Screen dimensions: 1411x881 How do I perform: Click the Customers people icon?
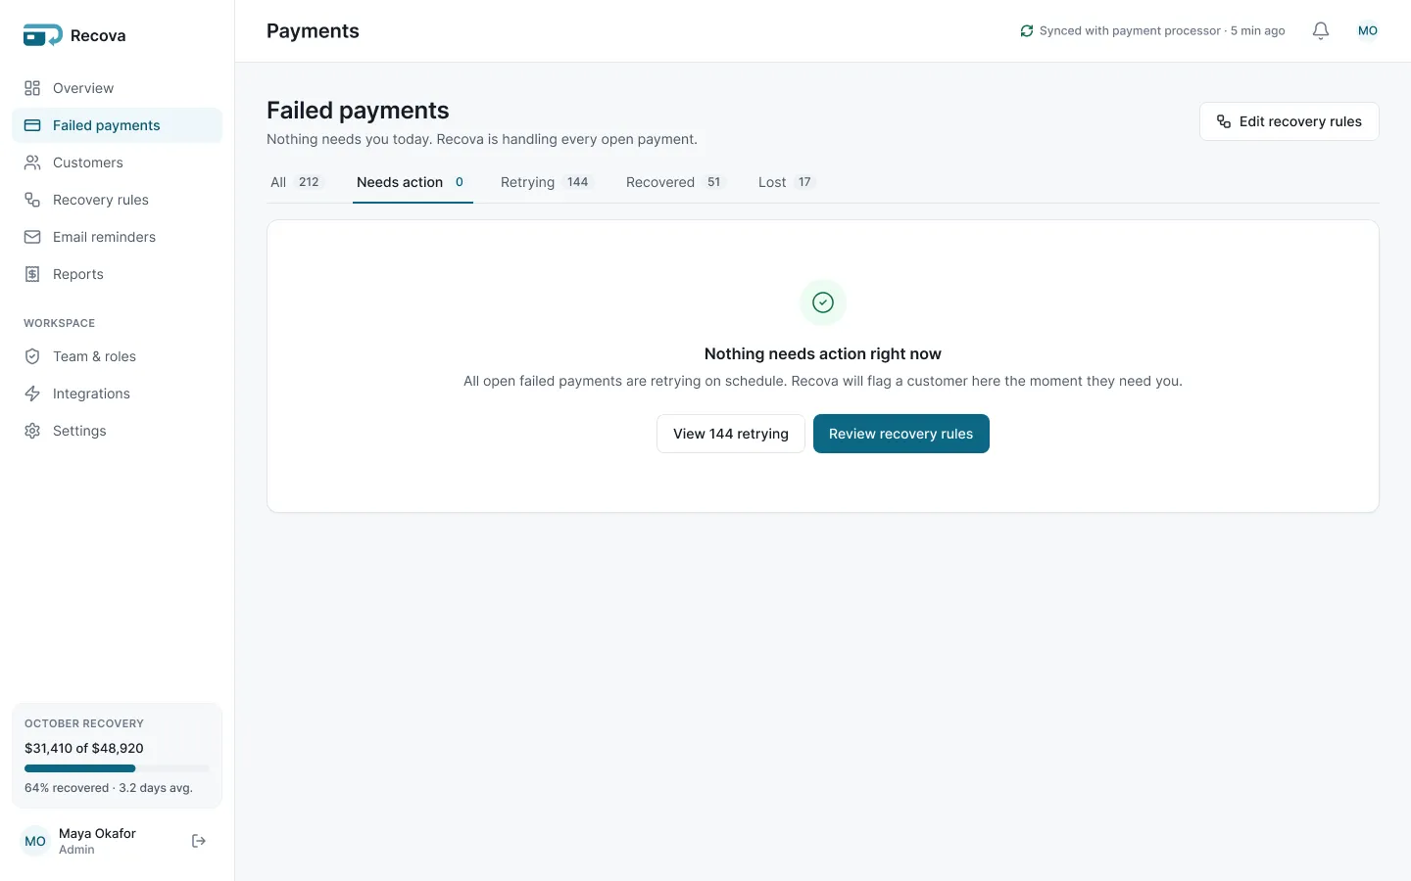[x=32, y=162]
